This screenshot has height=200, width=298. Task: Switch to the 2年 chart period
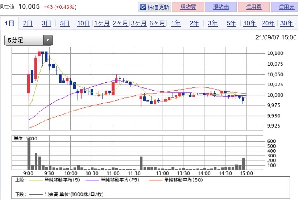coord(194,23)
